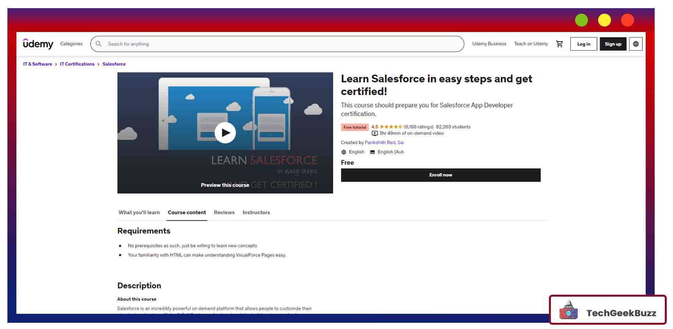Click the Sign up button

point(613,44)
